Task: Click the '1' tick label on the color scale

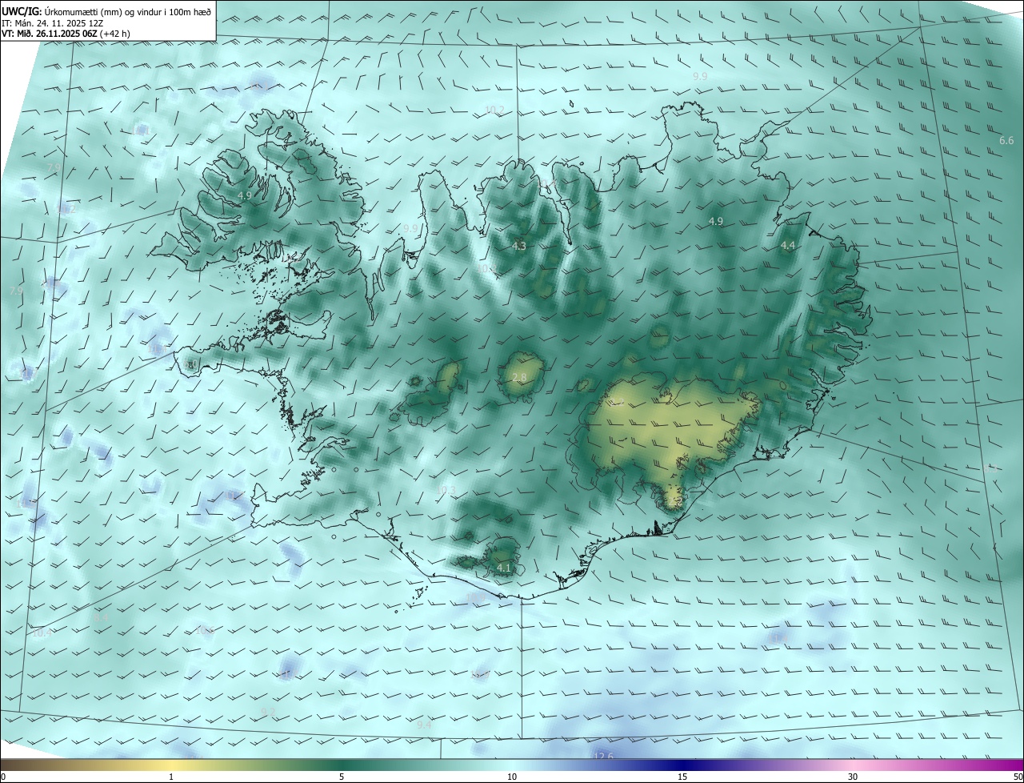Action: tap(171, 777)
